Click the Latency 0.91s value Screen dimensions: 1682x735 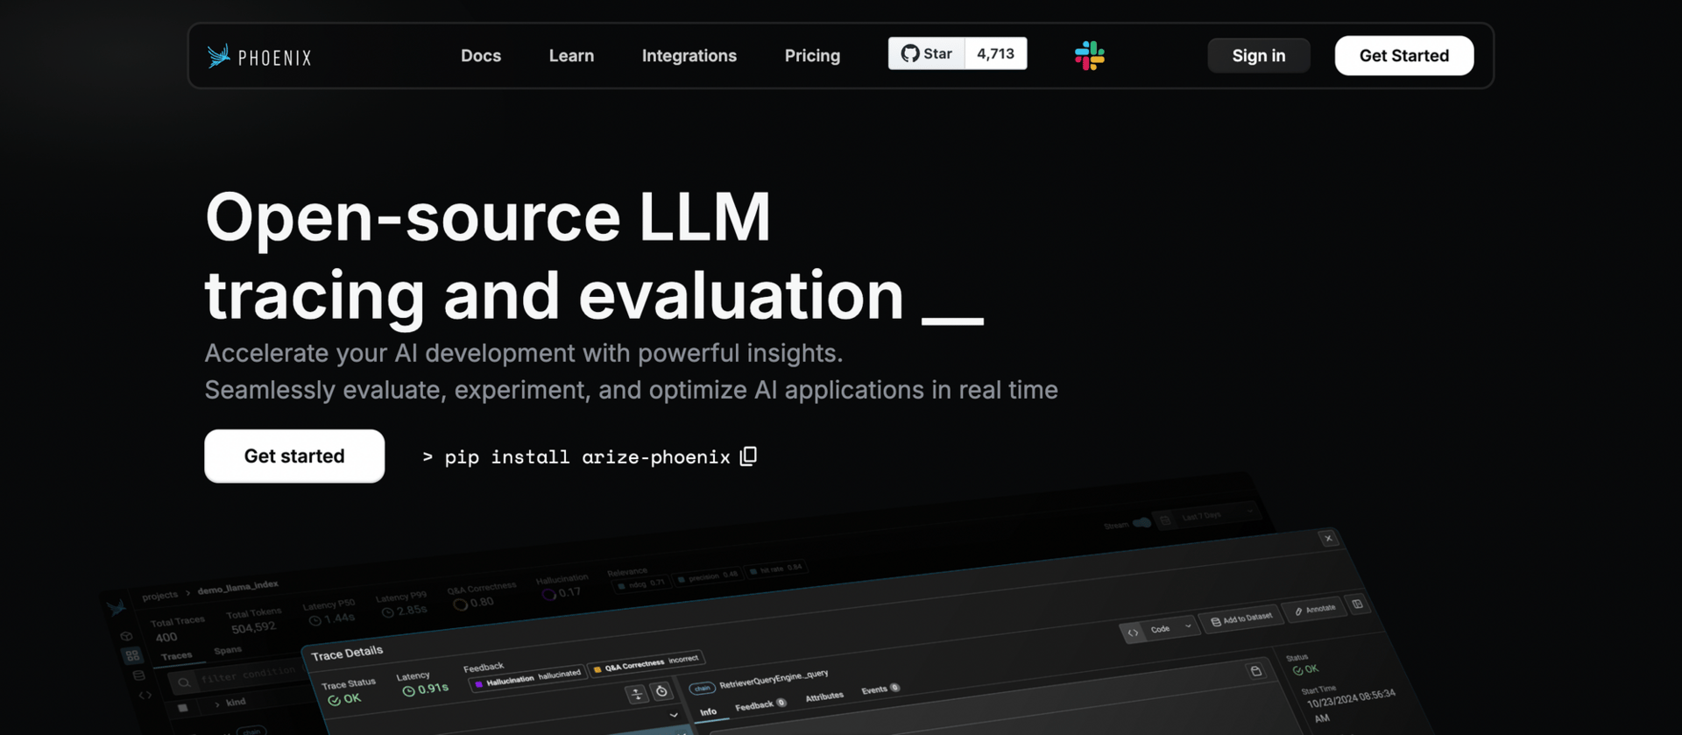pos(425,689)
